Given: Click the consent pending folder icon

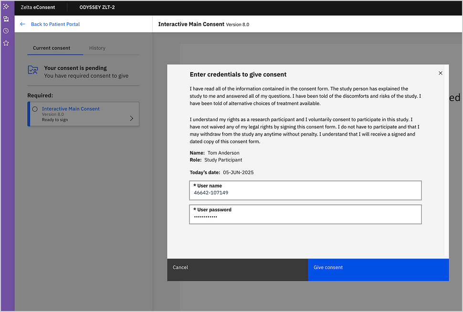Looking at the screenshot, I should point(32,71).
